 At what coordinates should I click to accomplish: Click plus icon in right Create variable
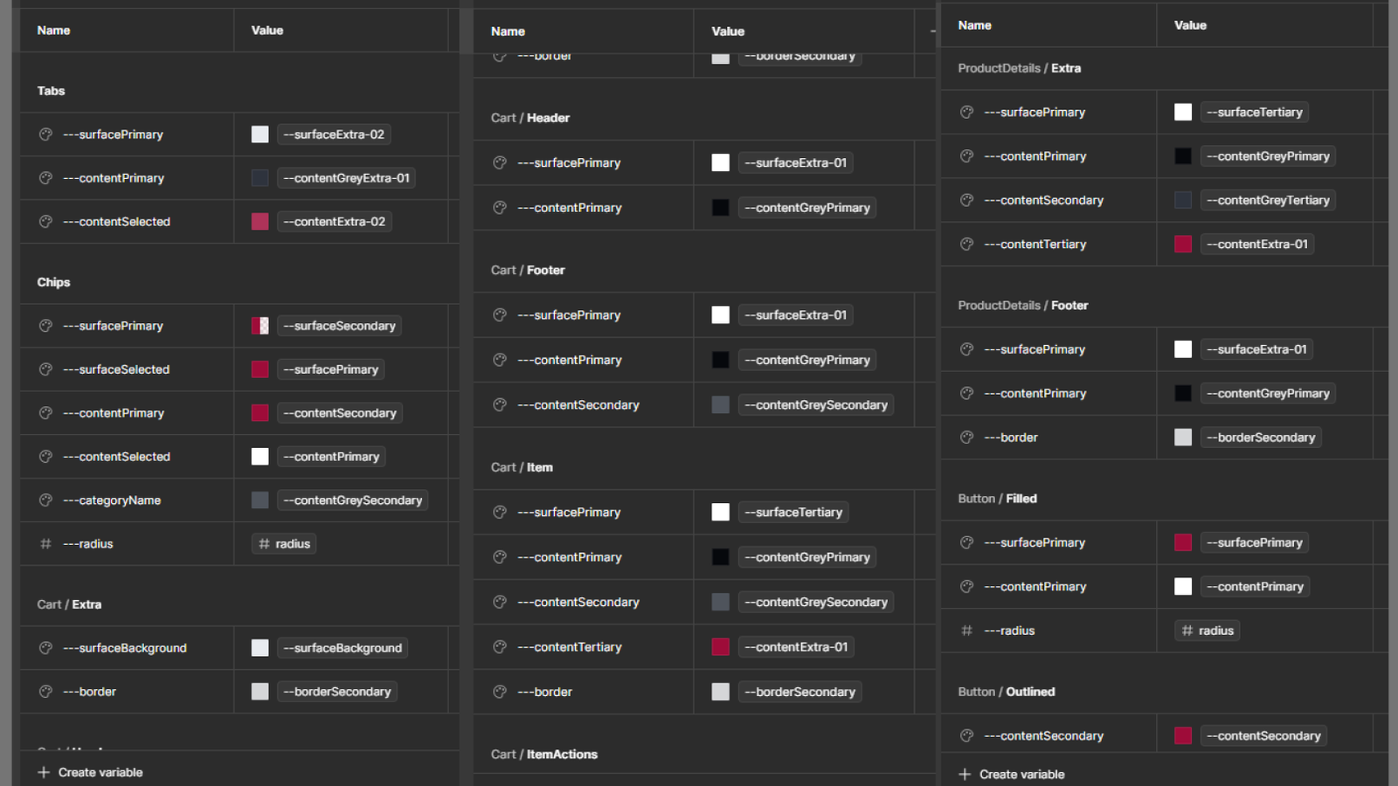coord(965,775)
